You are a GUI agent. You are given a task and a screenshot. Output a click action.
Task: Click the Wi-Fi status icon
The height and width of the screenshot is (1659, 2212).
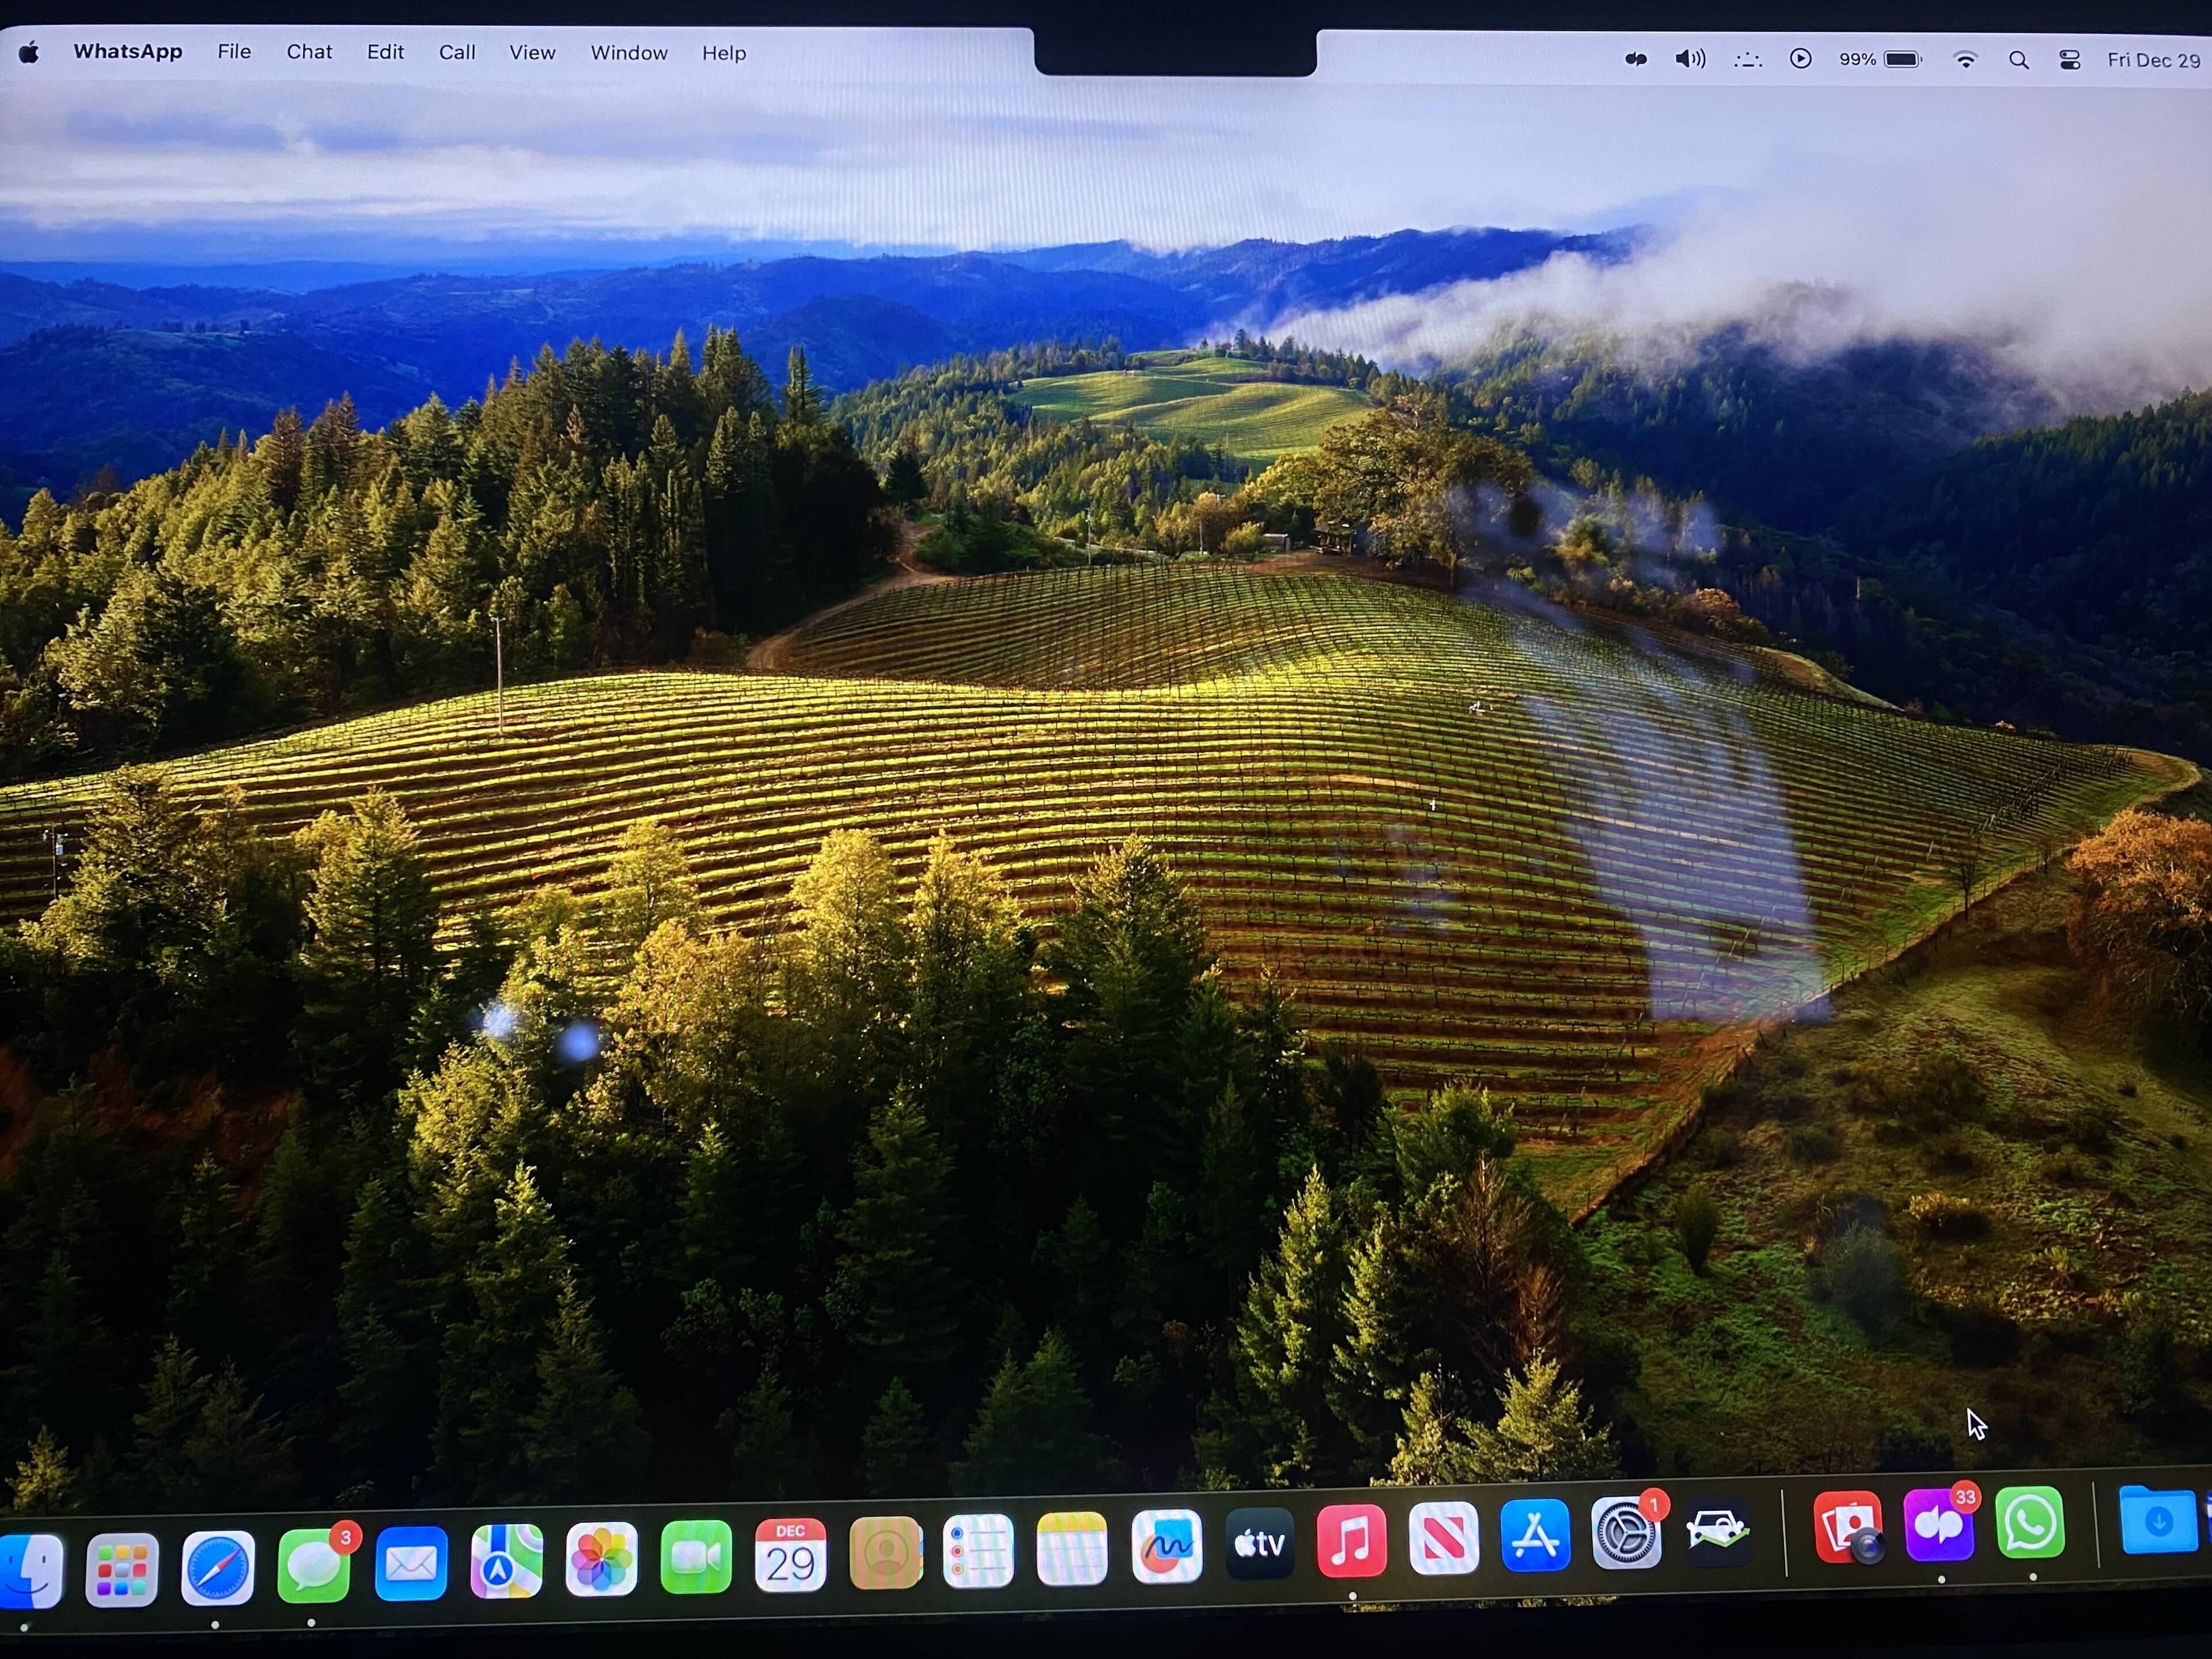(x=1965, y=60)
